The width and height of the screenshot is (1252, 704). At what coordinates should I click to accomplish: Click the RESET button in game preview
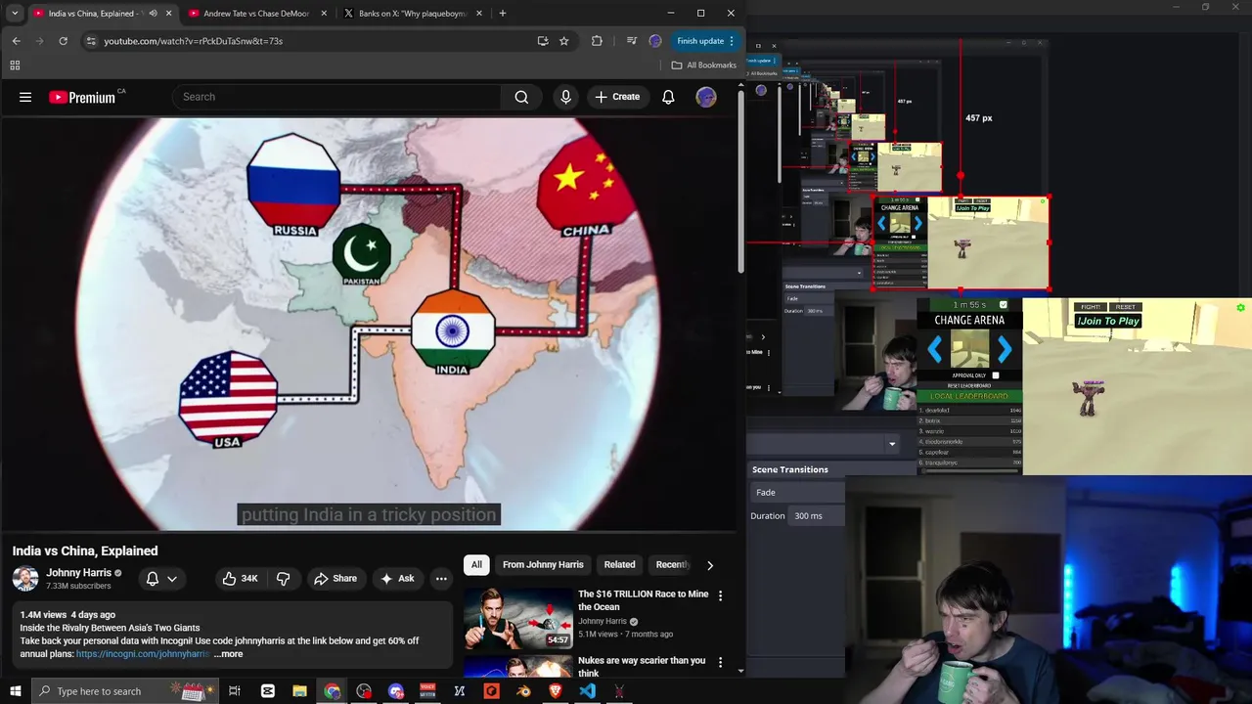[1125, 307]
